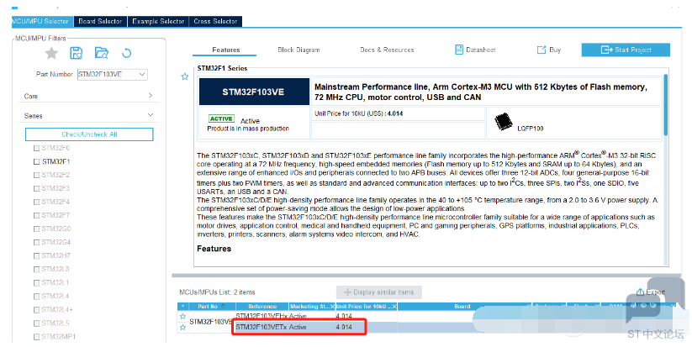Click the Export label
The width and height of the screenshot is (692, 347).
pyautogui.click(x=655, y=292)
